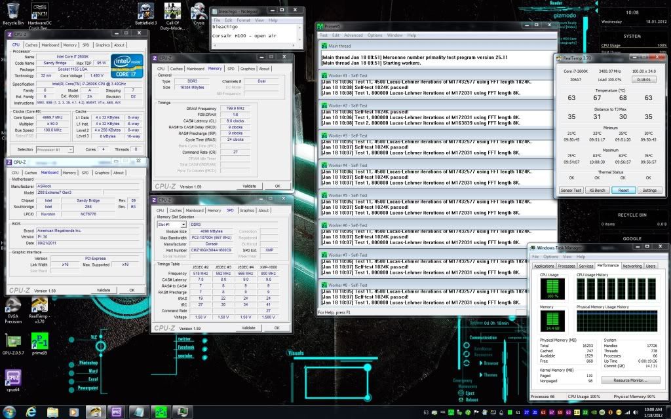Viewport: 671px width, 419px height.
Task: Open the Recycle Bin desktop icon
Action: (13, 14)
